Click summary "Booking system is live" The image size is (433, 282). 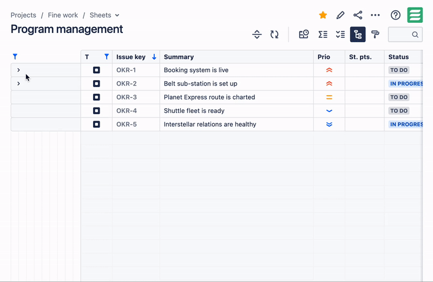196,70
